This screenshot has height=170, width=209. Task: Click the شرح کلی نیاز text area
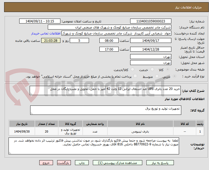[105, 90]
